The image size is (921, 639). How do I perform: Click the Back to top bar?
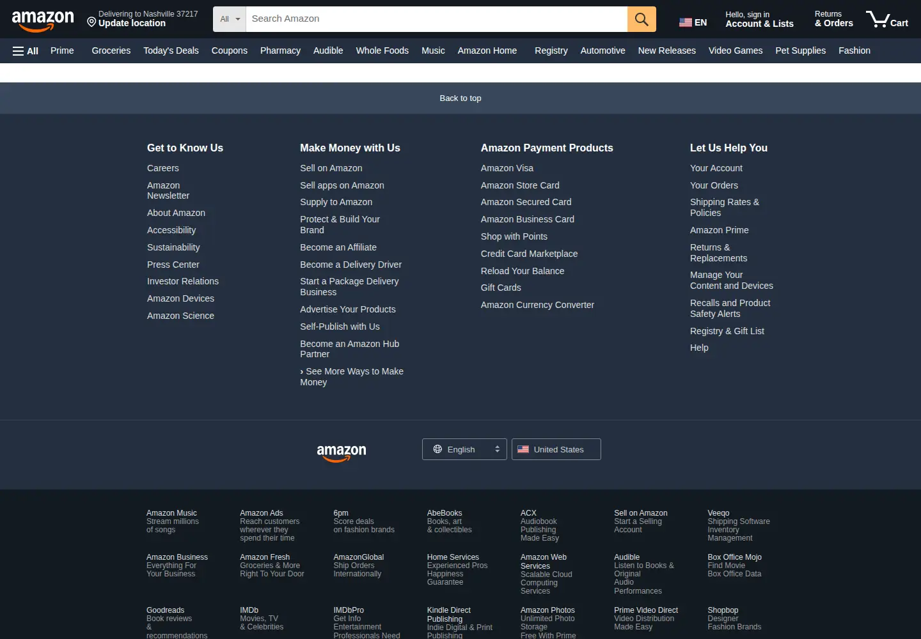[460, 98]
